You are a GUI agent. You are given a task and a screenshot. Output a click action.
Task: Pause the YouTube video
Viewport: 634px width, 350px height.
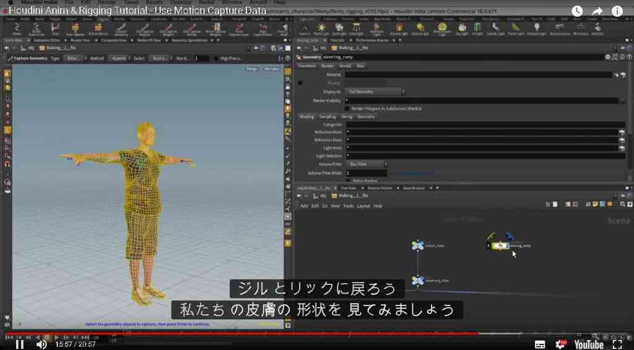coord(19,344)
